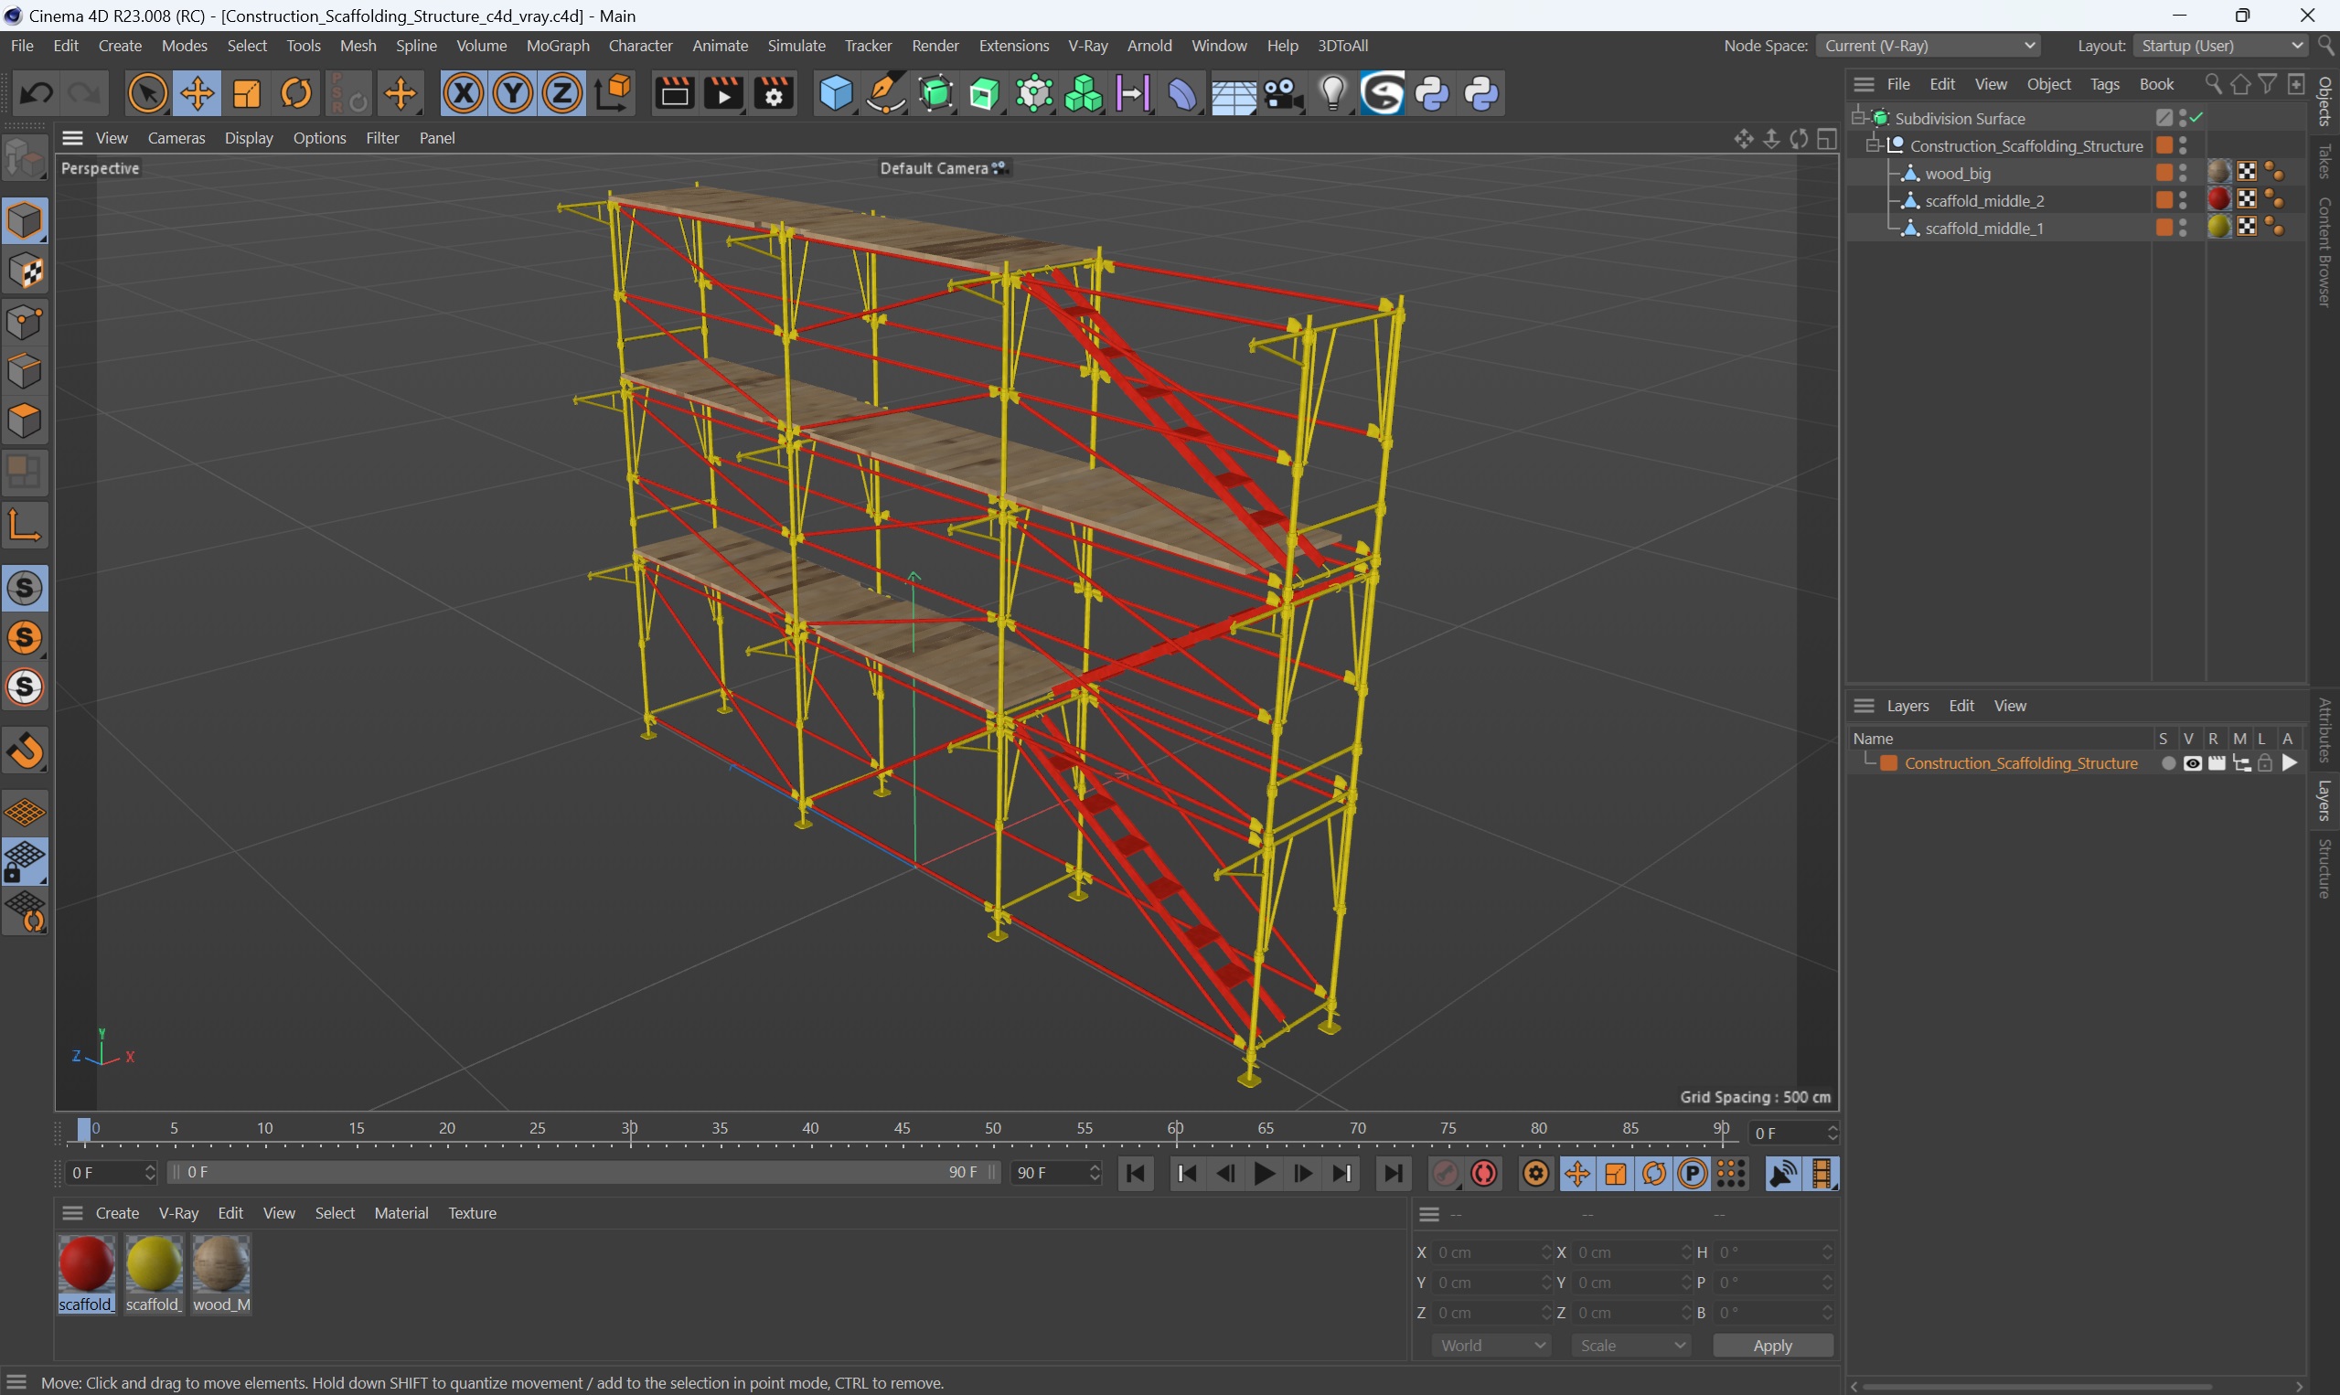This screenshot has height=1395, width=2340.
Task: Open the MoGraph menu
Action: [558, 45]
